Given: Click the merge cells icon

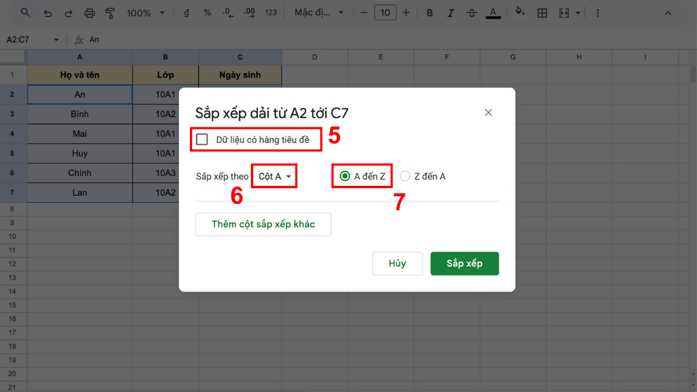Looking at the screenshot, I should click(x=564, y=13).
